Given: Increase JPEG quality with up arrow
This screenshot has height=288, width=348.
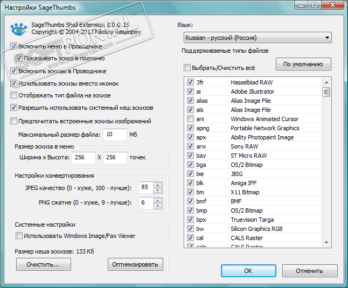Looking at the screenshot, I should click(158, 185).
